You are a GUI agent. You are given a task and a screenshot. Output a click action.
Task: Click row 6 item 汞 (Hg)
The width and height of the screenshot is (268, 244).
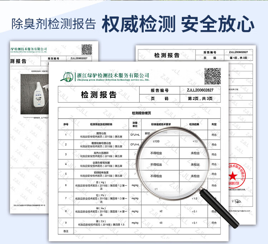click(x=101, y=182)
